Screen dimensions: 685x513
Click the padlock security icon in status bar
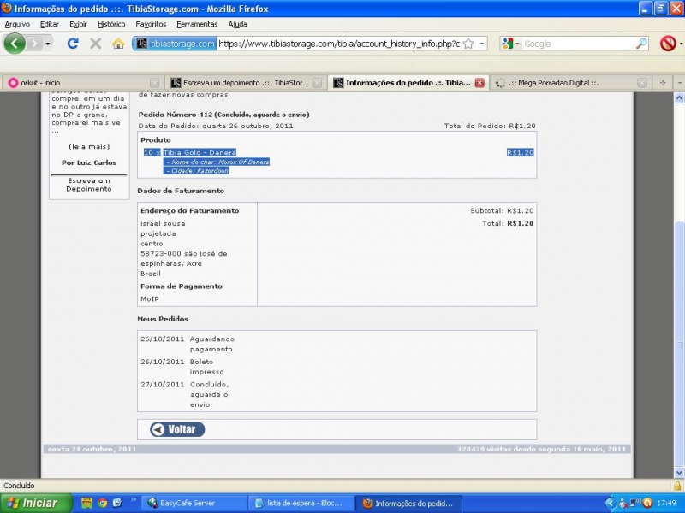click(677, 486)
